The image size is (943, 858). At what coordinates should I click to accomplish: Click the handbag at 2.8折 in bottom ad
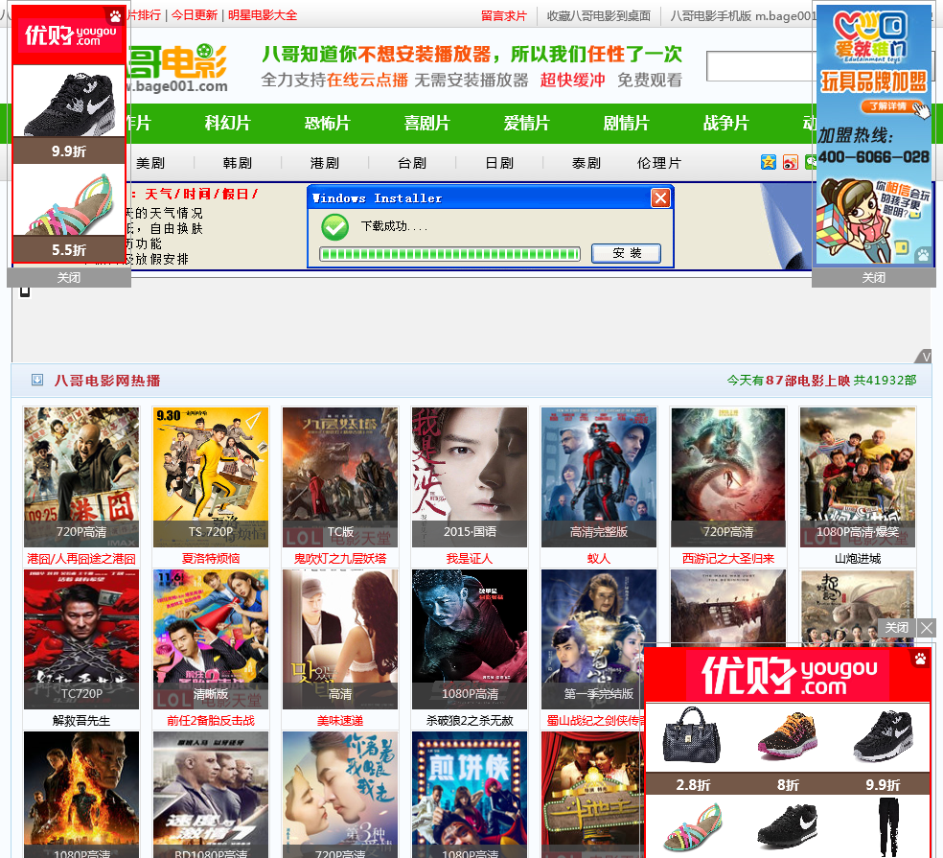pyautogui.click(x=692, y=735)
